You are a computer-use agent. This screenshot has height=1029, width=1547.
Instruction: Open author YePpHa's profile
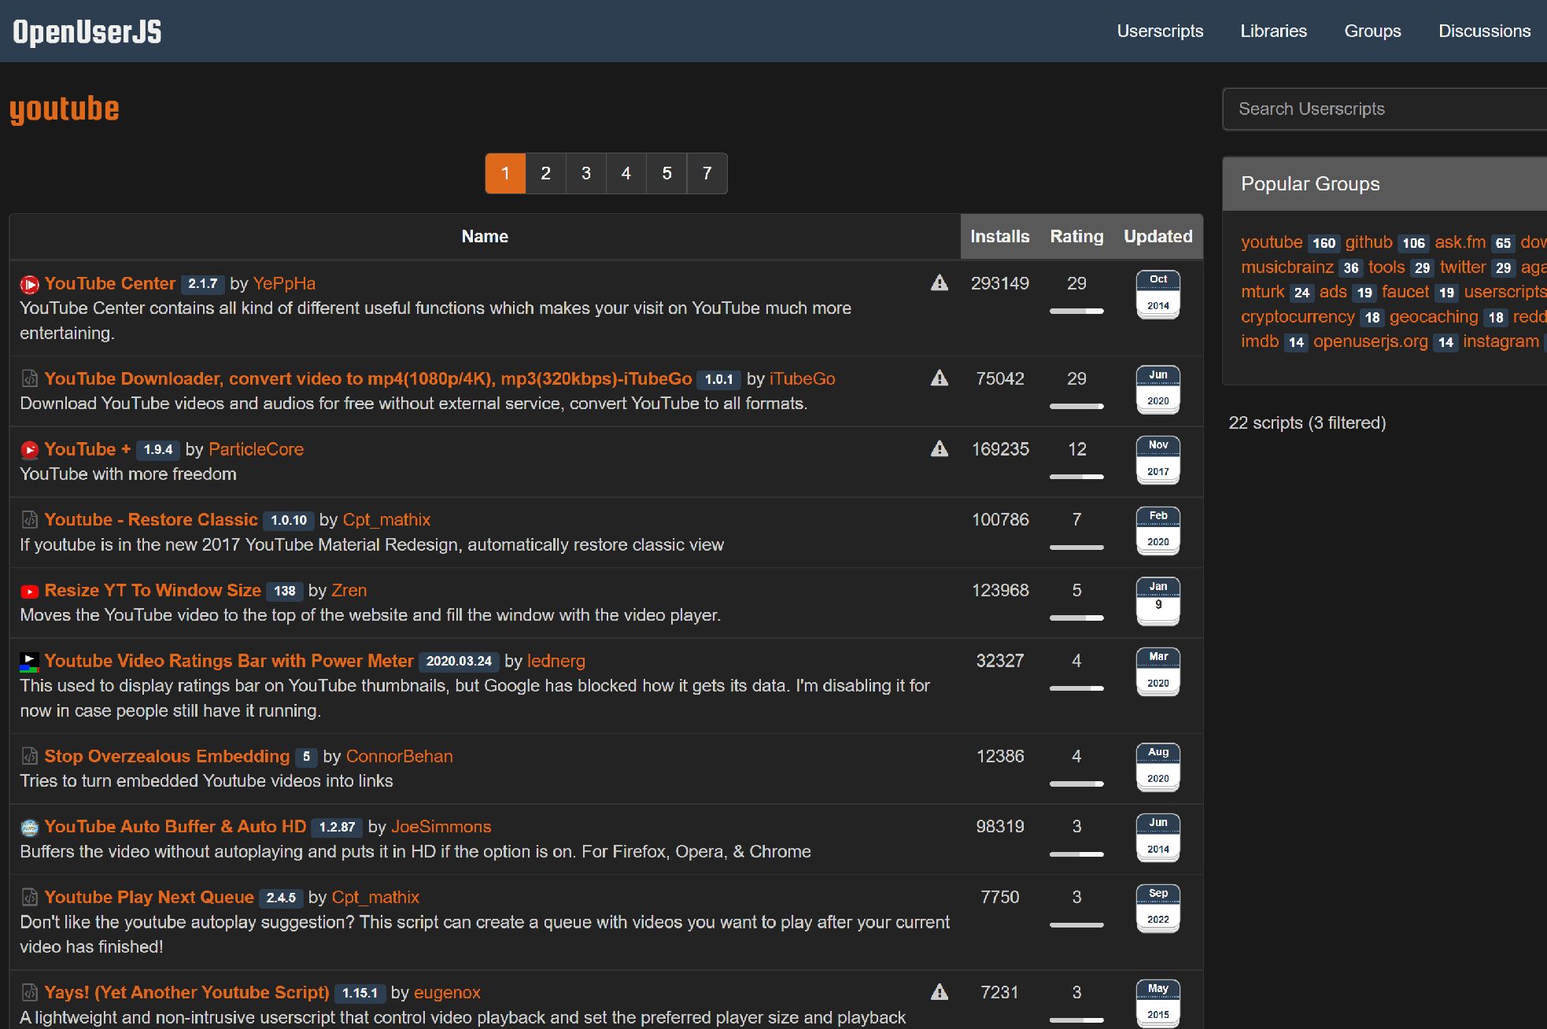pos(284,283)
